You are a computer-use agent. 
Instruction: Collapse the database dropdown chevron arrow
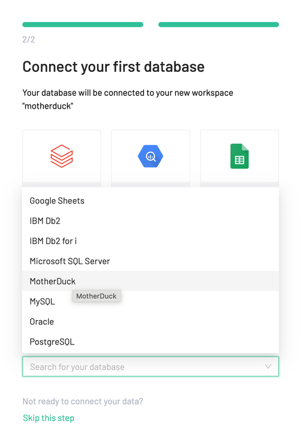point(268,367)
